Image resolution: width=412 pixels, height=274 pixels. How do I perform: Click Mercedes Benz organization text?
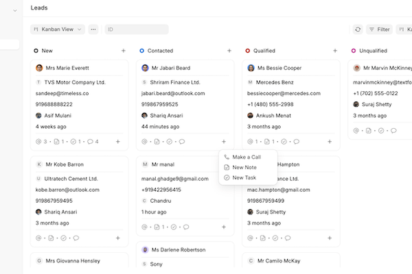click(x=275, y=82)
